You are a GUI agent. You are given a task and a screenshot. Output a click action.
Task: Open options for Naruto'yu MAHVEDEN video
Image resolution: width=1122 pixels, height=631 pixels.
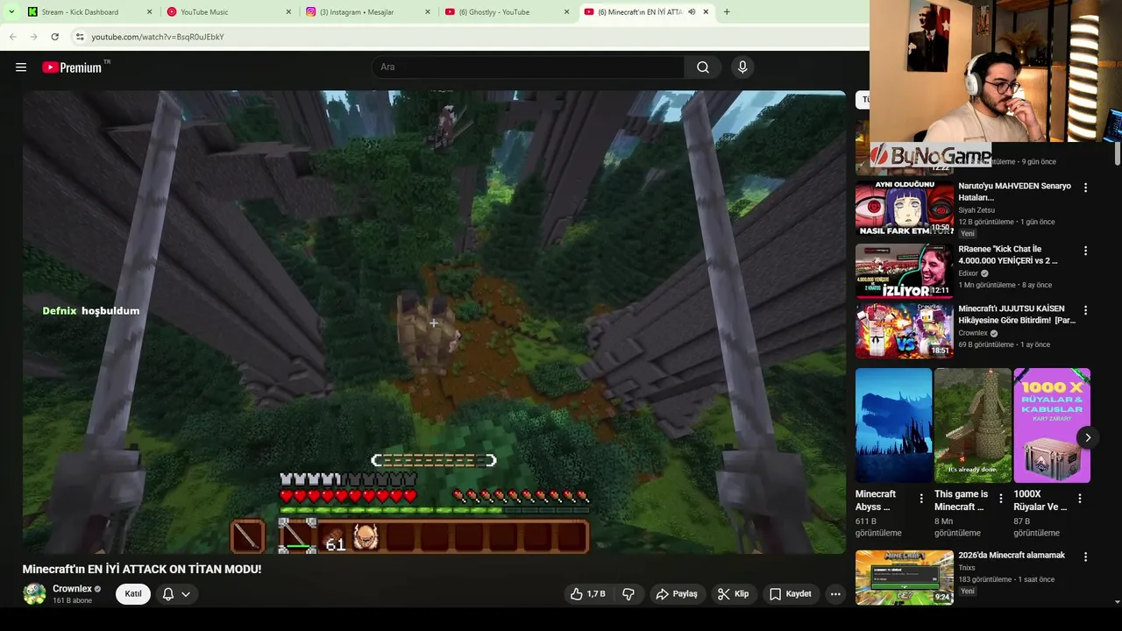[x=1085, y=188]
